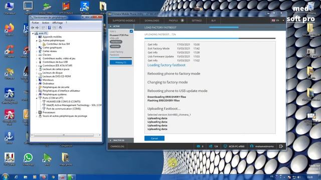Toggle the PORT 1 device checkbox
321x180 pixels.
[x=131, y=31]
